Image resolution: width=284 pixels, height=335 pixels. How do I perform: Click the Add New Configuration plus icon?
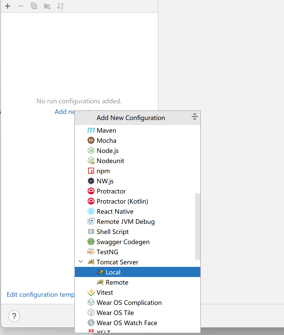(8, 6)
